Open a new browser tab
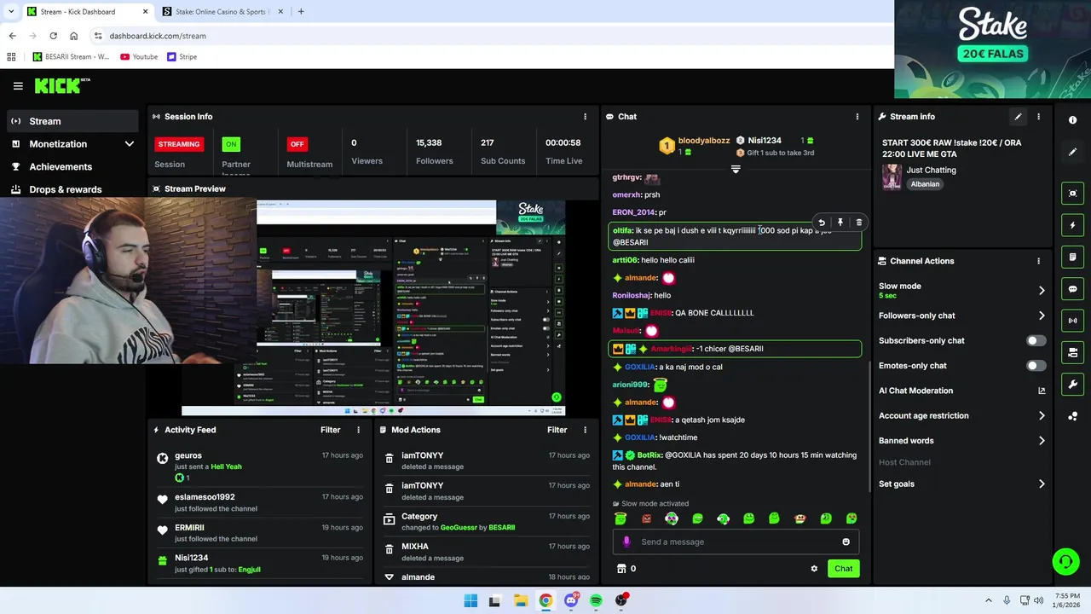The image size is (1091, 614). [300, 11]
